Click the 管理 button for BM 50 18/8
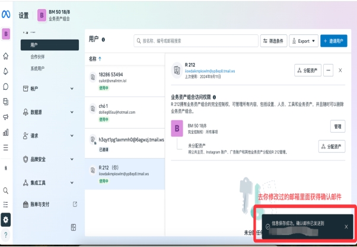This screenshot has width=357, height=247. 336,126
